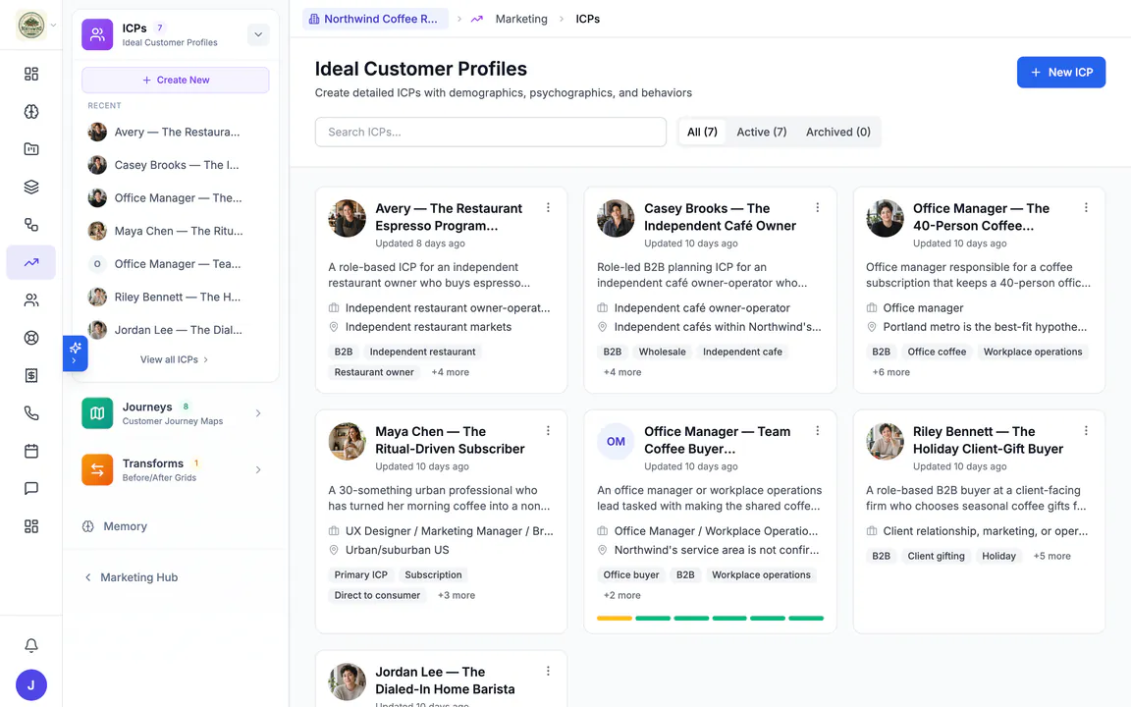This screenshot has width=1131, height=707.
Task: Click ICPs breadcrumb
Action: pyautogui.click(x=587, y=19)
